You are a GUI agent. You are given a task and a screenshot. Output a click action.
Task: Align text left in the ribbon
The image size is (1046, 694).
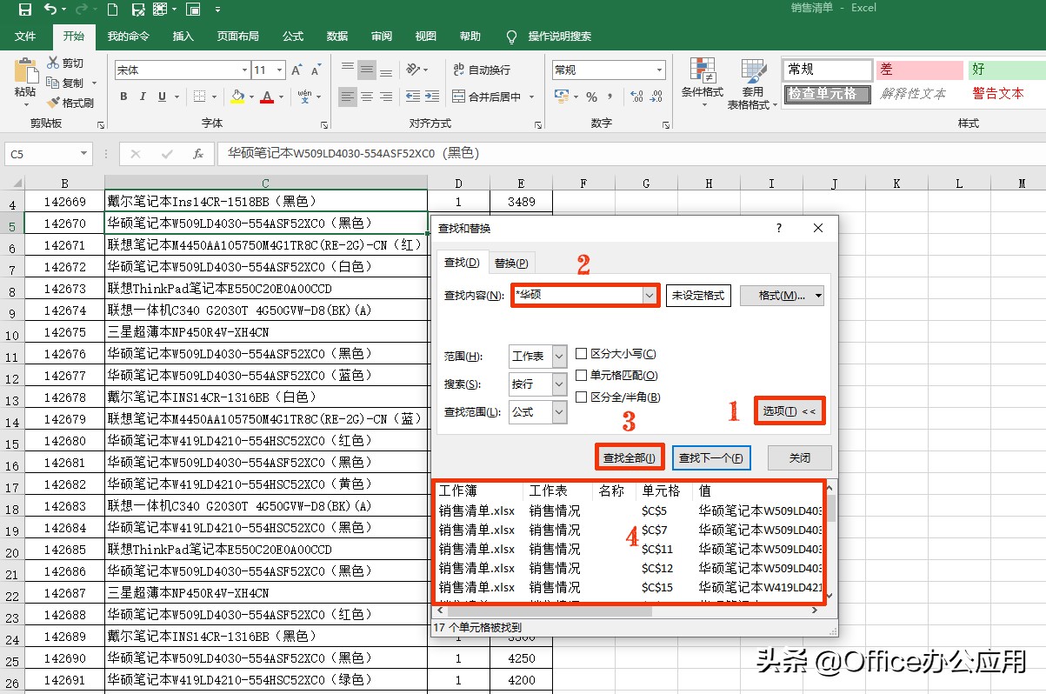click(x=347, y=97)
